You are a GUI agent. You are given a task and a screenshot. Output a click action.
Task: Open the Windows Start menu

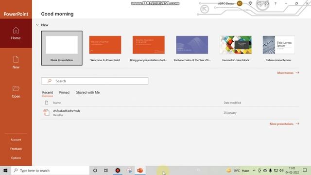(5, 171)
